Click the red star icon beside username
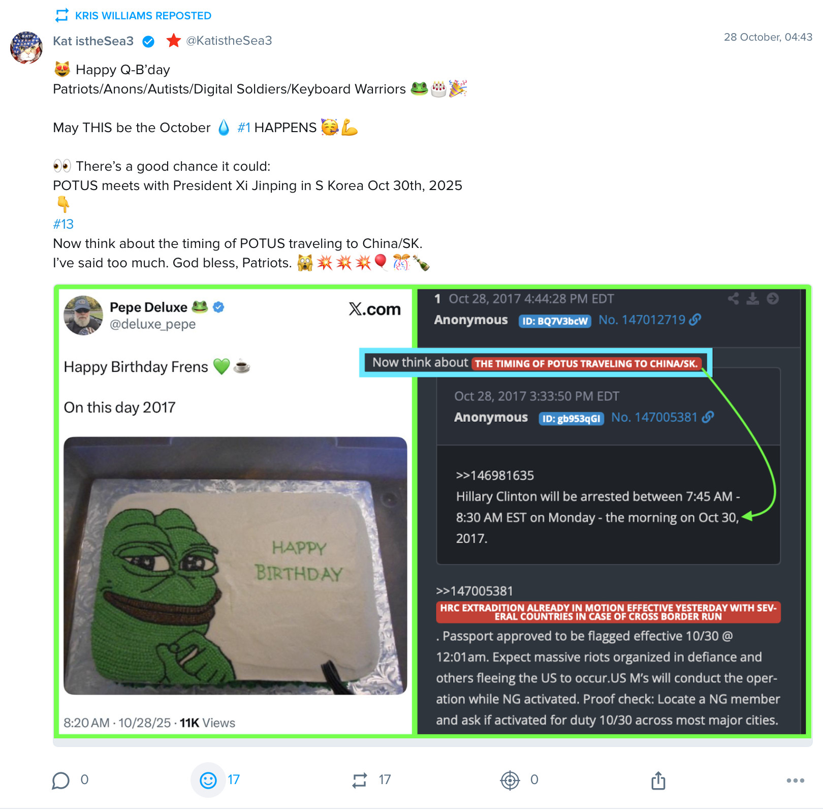This screenshot has height=810, width=823. click(174, 40)
